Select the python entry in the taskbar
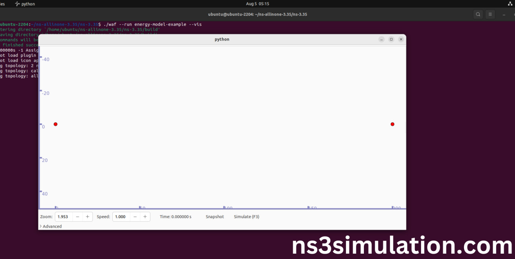Screen dimensions: 515x259 pyautogui.click(x=25, y=4)
